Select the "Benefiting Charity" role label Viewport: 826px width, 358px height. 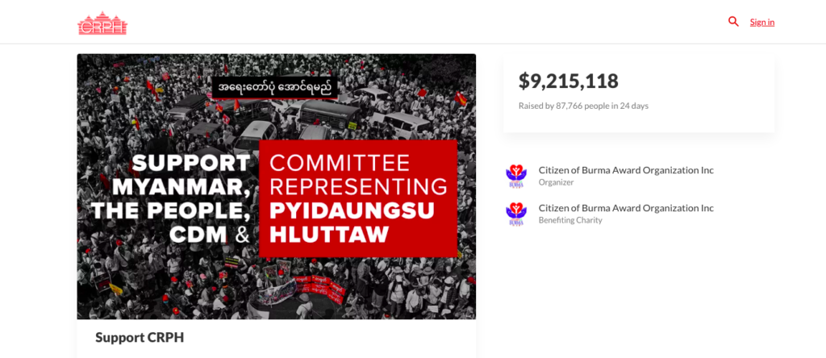(x=570, y=221)
